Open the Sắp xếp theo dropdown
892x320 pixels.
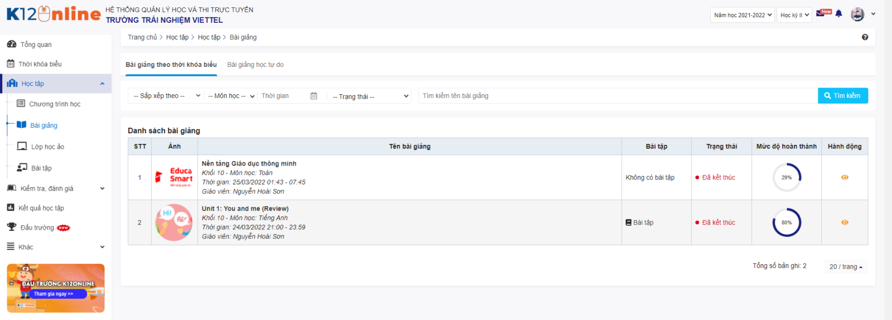[x=166, y=96]
